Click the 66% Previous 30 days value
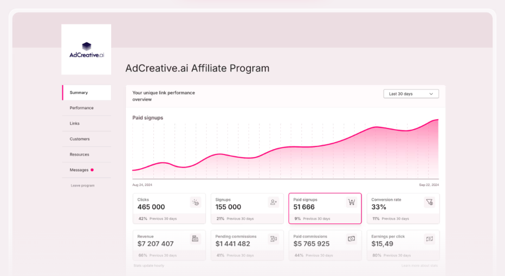 [x=158, y=255]
